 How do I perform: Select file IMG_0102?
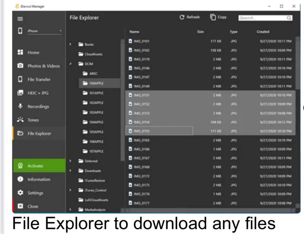(x=210, y=50)
